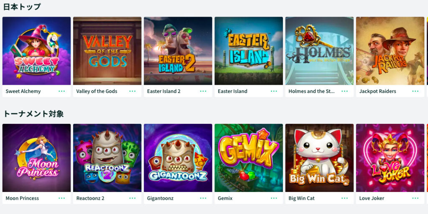Show more options for Easter Island 2
Viewport: 428px width, 214px height.
point(203,91)
